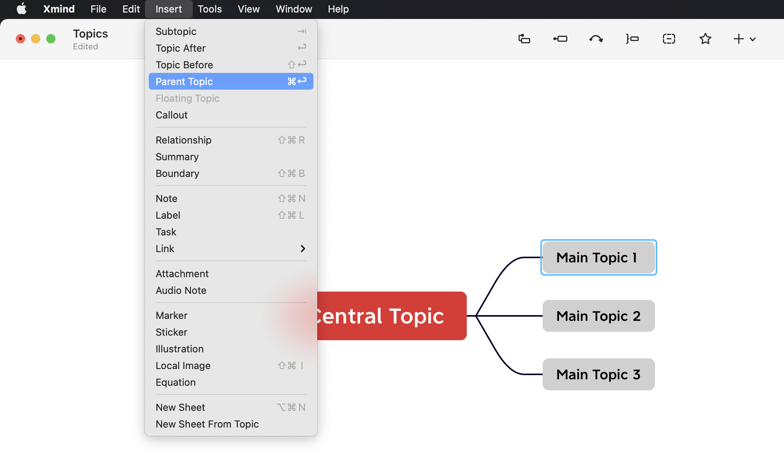Choose Label menu entry
The image size is (784, 467).
coord(231,215)
